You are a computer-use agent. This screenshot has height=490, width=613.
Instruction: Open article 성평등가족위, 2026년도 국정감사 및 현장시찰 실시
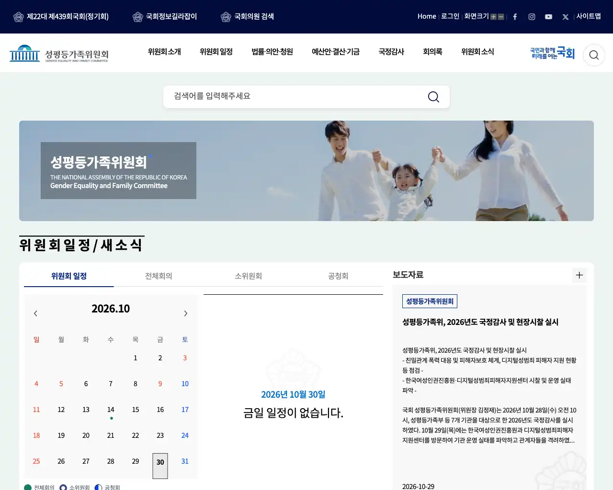[480, 322]
